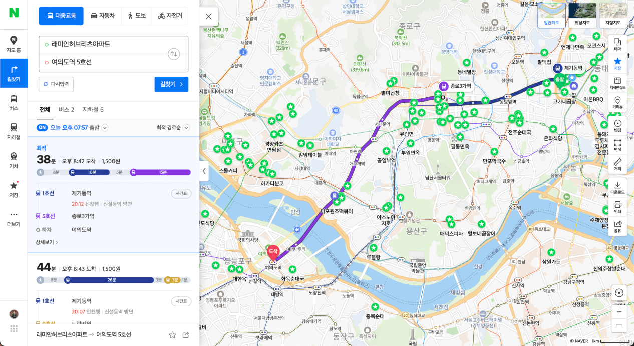Select 대중교통 public transit mode

61,16
